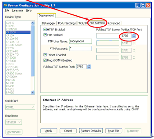Select RF450 in device list
Image resolution: width=154 pixels, height=139 pixels.
coord(10,92)
